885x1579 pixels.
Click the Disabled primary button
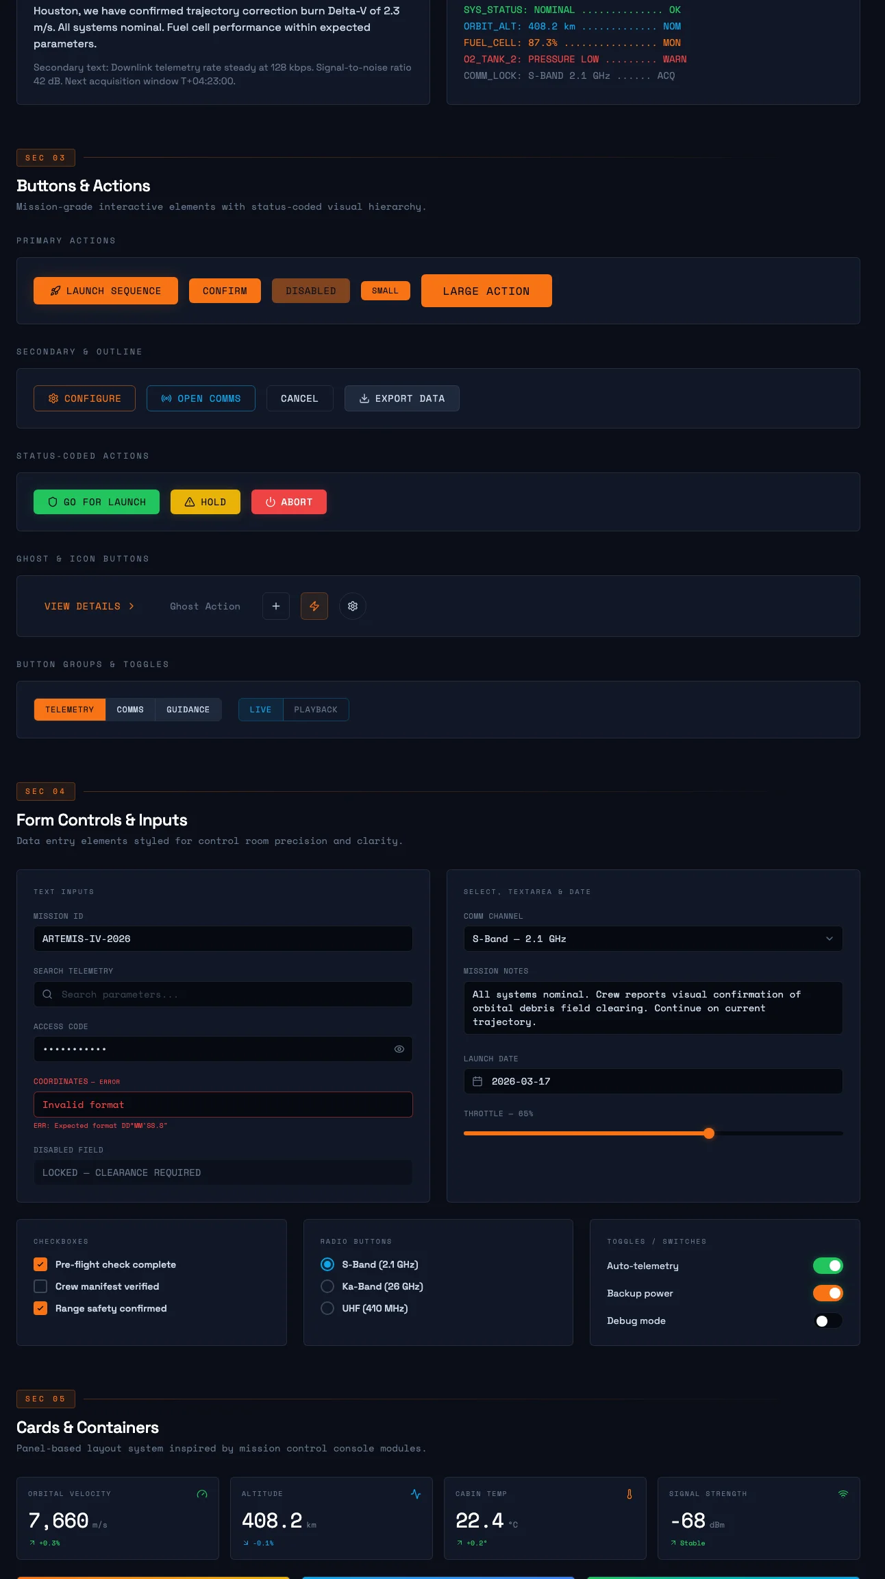click(311, 291)
